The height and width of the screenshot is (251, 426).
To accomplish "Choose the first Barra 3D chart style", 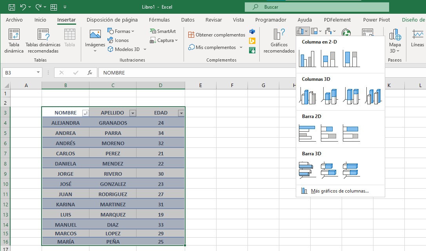I will click(308, 169).
